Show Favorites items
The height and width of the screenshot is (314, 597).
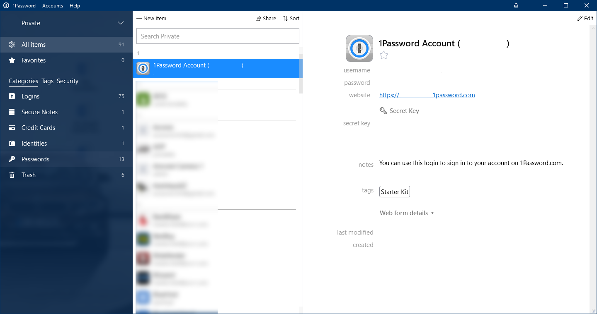click(66, 60)
